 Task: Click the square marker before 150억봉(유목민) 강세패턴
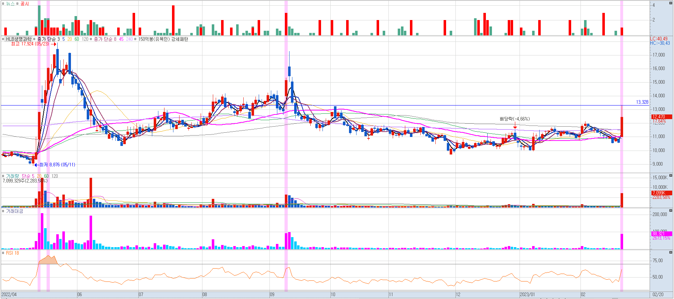click(135, 39)
